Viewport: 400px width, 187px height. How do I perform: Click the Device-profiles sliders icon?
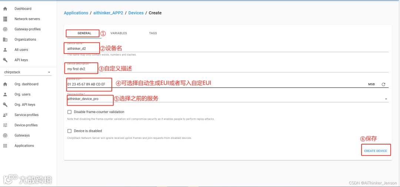click(x=5, y=125)
